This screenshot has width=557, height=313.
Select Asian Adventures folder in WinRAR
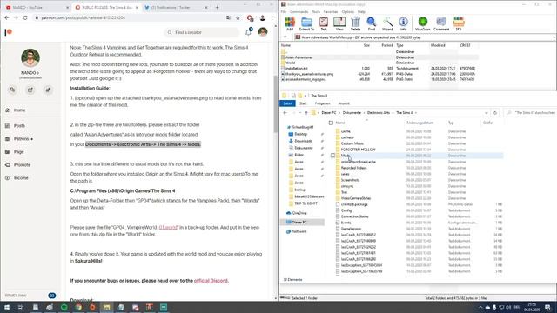[x=299, y=57]
